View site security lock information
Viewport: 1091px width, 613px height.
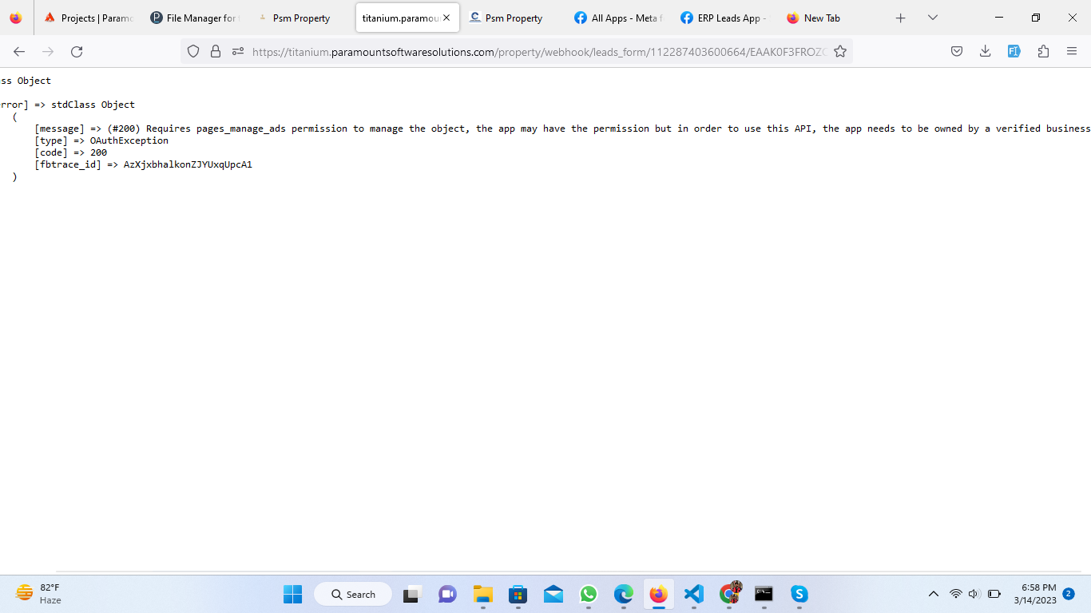pyautogui.click(x=215, y=52)
